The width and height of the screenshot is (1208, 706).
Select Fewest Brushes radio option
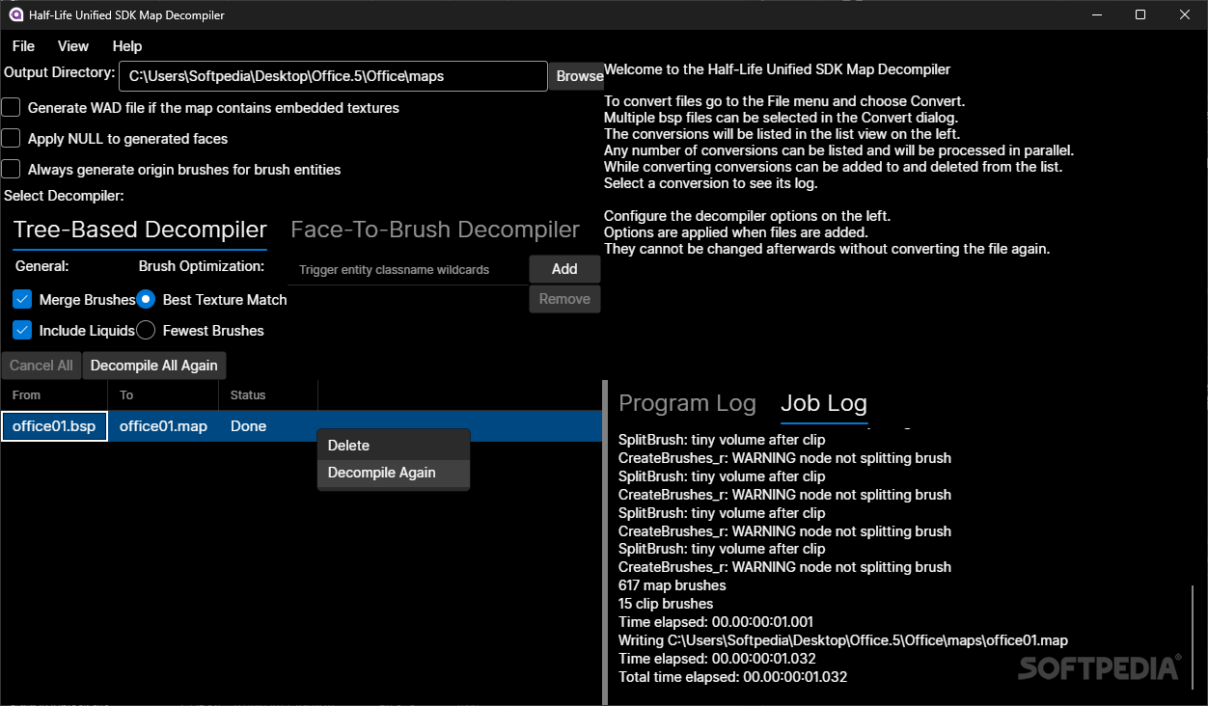click(x=146, y=330)
